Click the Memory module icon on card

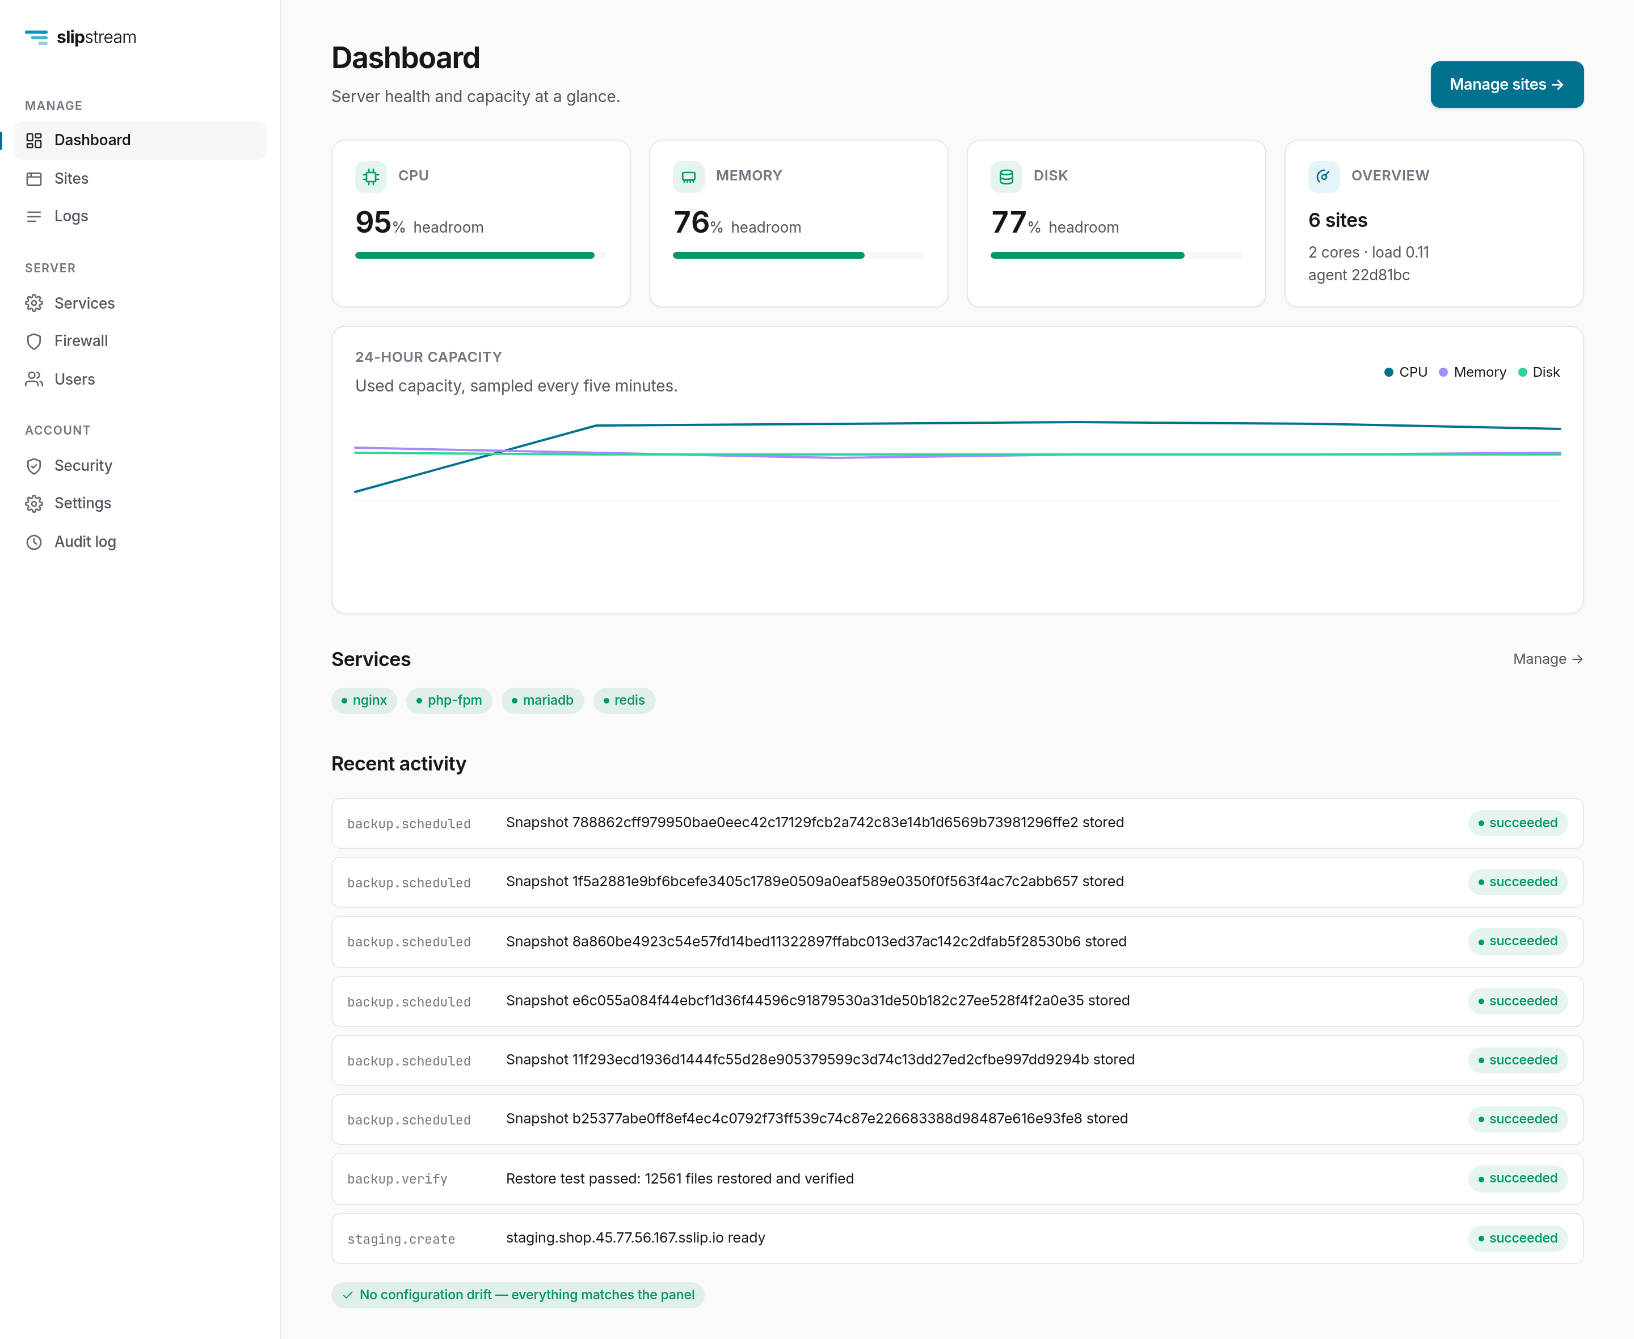(x=689, y=176)
